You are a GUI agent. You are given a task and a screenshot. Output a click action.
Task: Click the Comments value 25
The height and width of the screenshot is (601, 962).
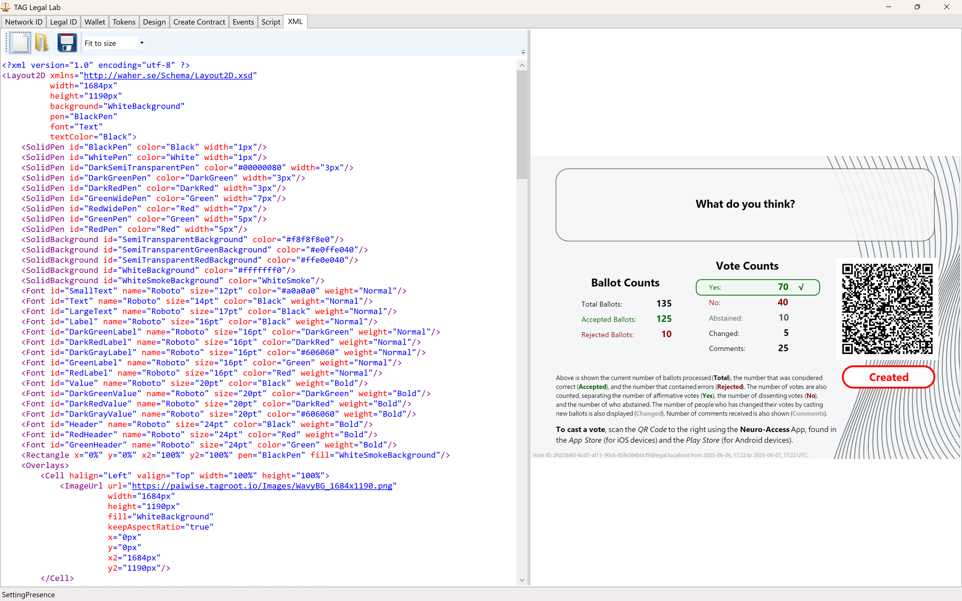pyautogui.click(x=783, y=348)
